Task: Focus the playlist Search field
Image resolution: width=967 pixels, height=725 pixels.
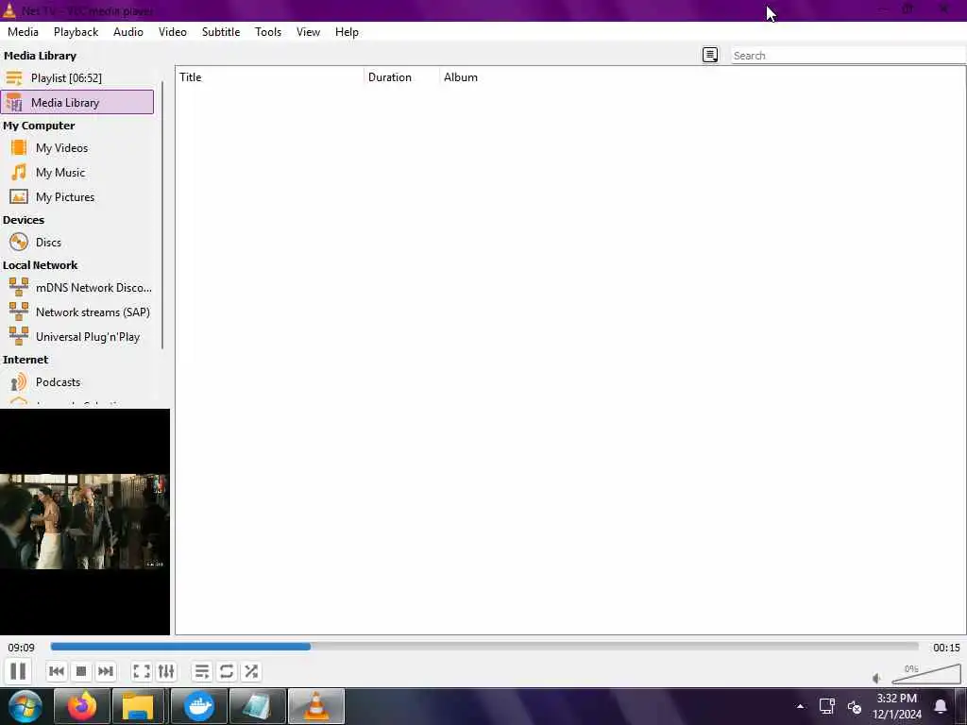Action: point(848,56)
